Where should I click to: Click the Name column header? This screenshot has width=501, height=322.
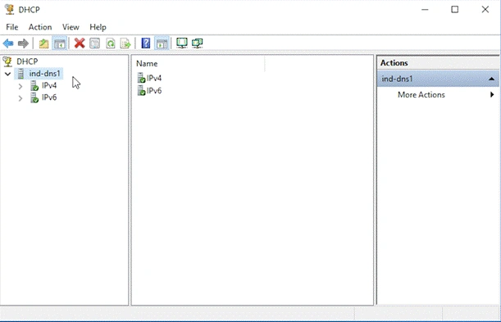click(x=198, y=64)
